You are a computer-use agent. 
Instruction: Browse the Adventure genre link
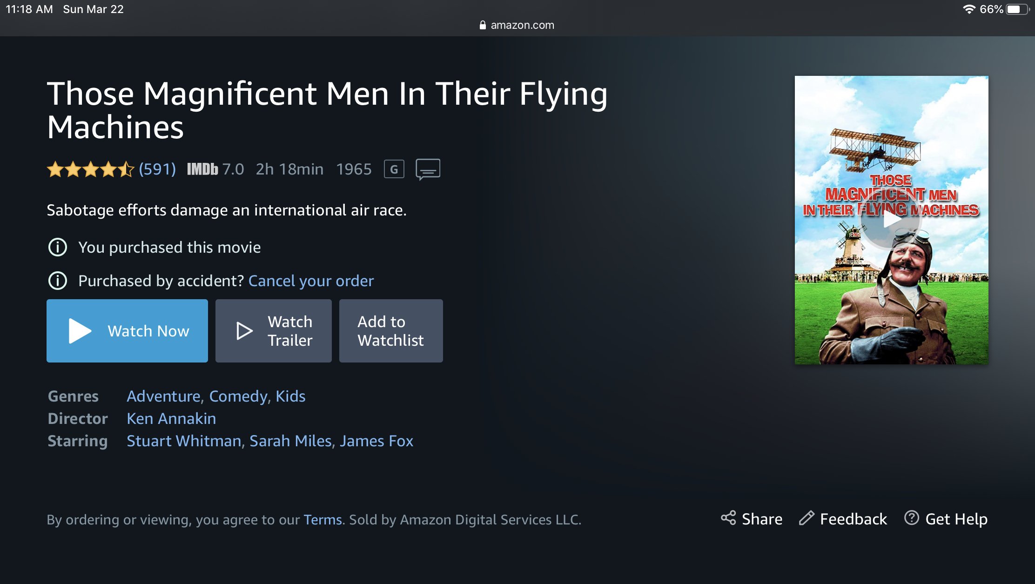(163, 396)
